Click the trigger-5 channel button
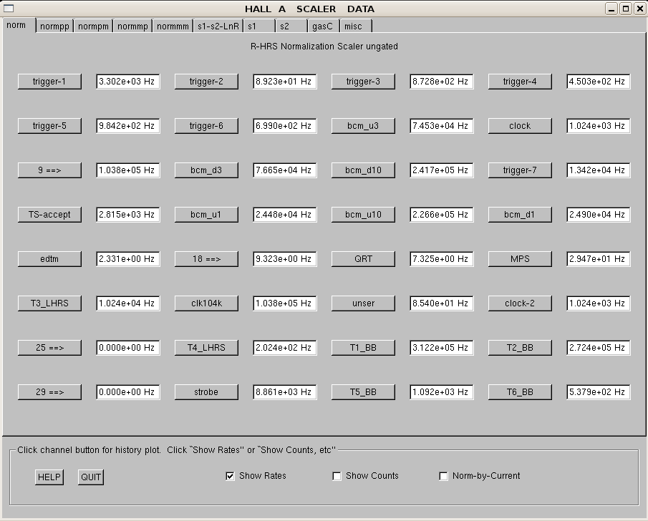 (x=49, y=126)
